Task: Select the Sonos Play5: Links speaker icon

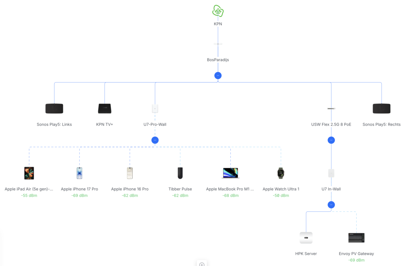Action: [x=54, y=108]
